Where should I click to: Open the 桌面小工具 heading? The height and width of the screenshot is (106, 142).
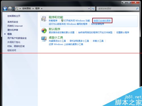(56, 38)
